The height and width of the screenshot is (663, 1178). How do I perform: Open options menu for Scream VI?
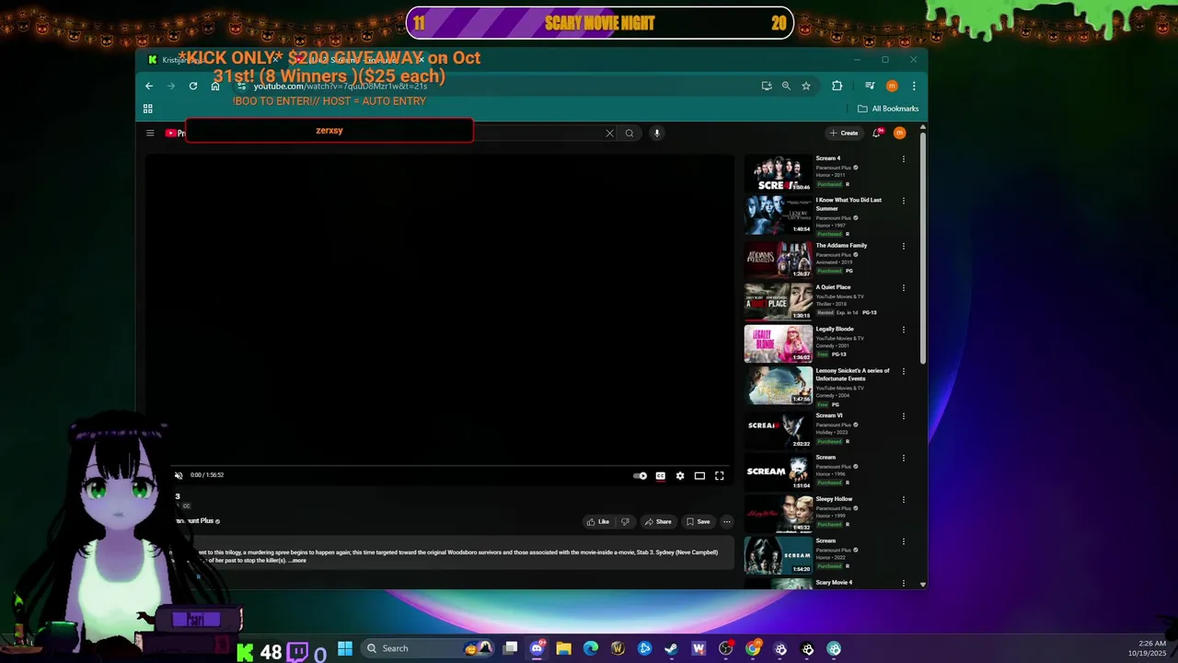904,416
